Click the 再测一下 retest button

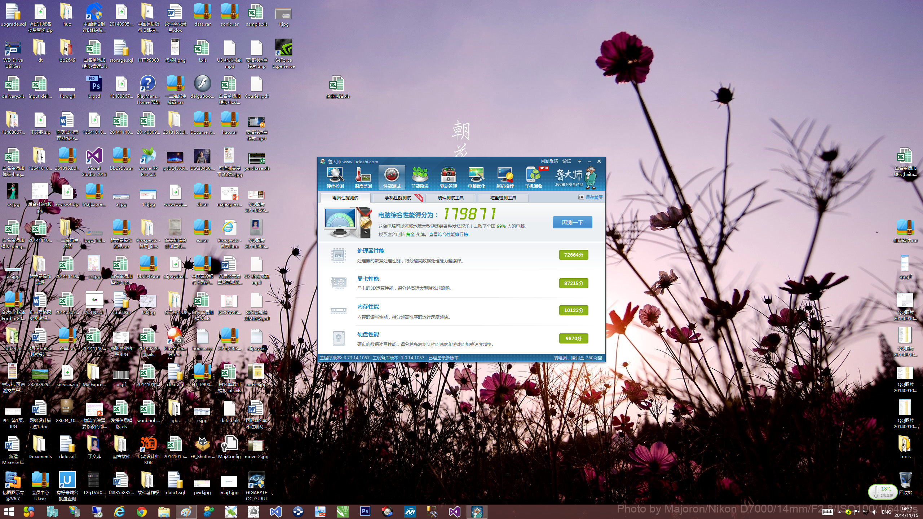pyautogui.click(x=572, y=222)
